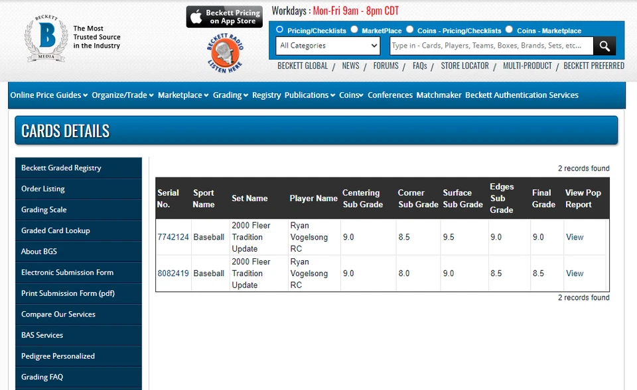The height and width of the screenshot is (390, 637).
Task: Expand the Publications nav menu
Action: point(310,95)
